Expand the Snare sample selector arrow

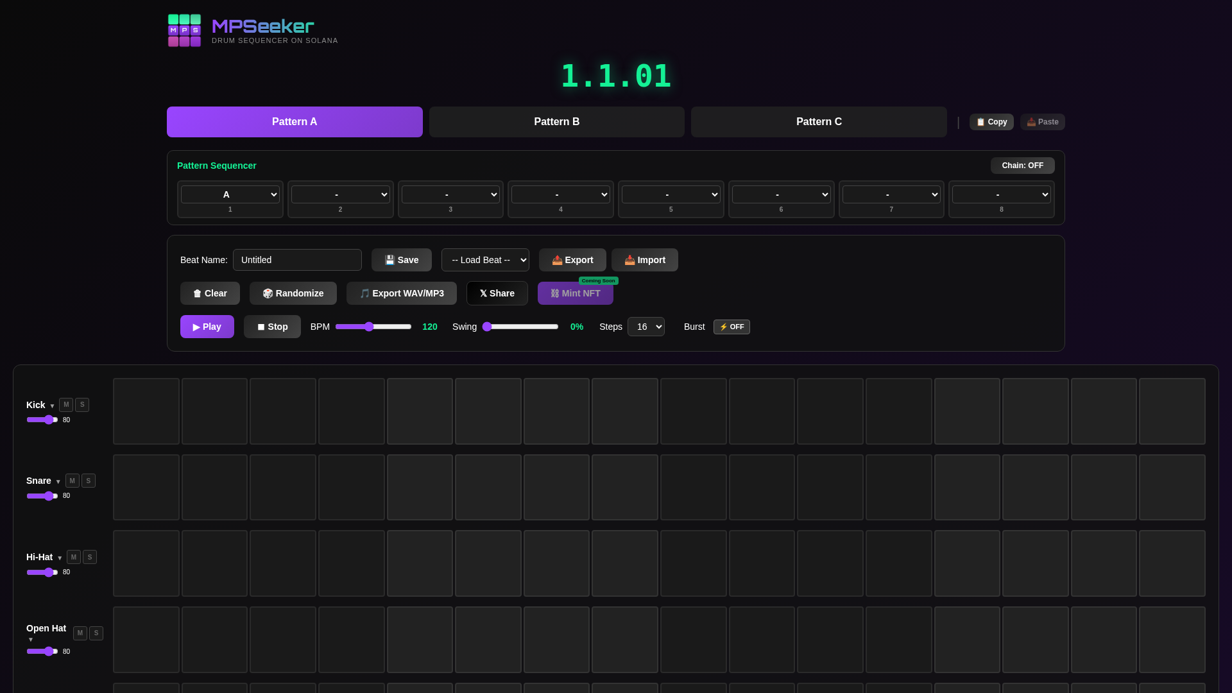point(58,482)
